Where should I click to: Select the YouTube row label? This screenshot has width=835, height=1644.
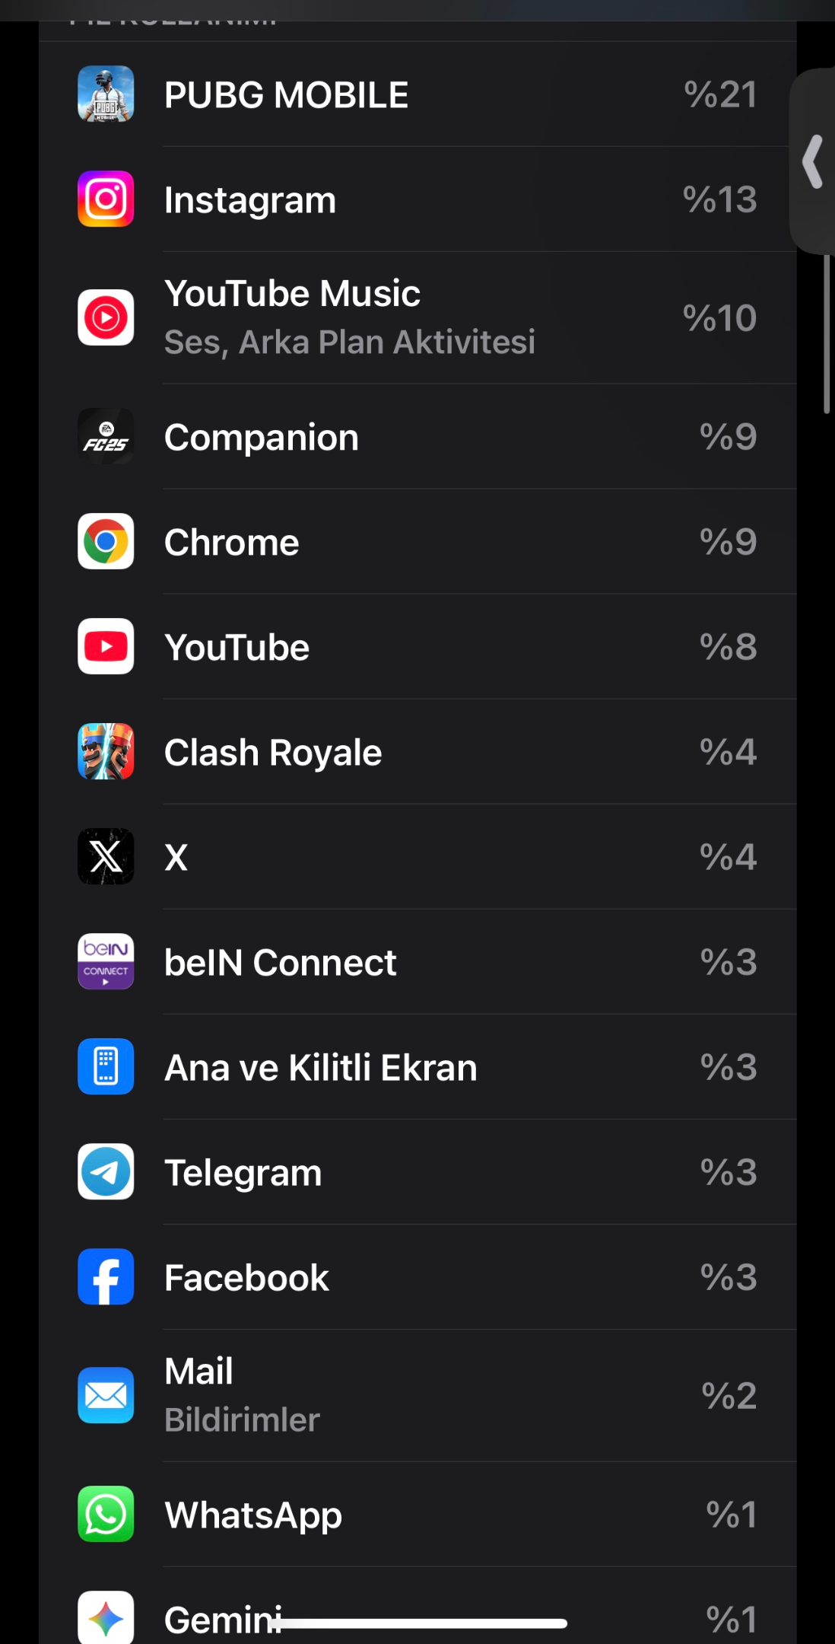237,648
